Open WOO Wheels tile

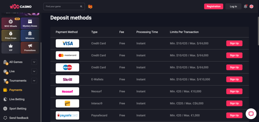click(11, 23)
